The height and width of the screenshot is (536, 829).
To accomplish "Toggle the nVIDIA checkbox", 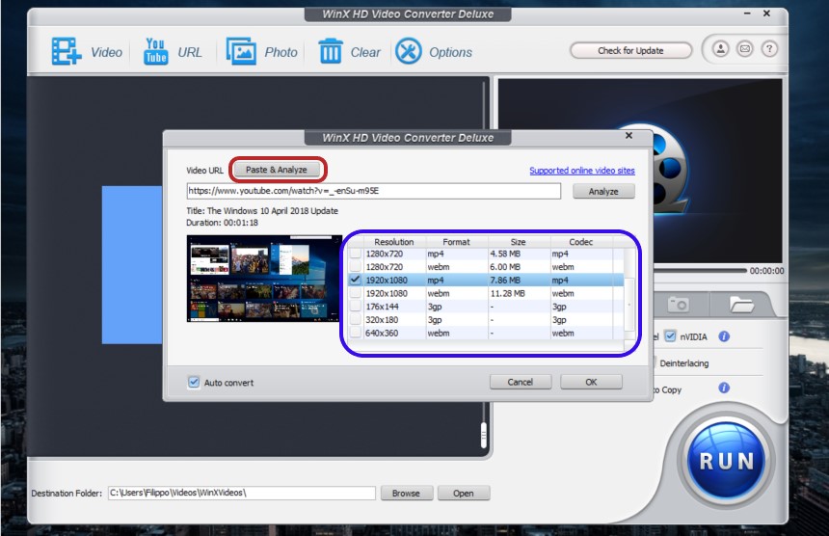I will [x=670, y=336].
